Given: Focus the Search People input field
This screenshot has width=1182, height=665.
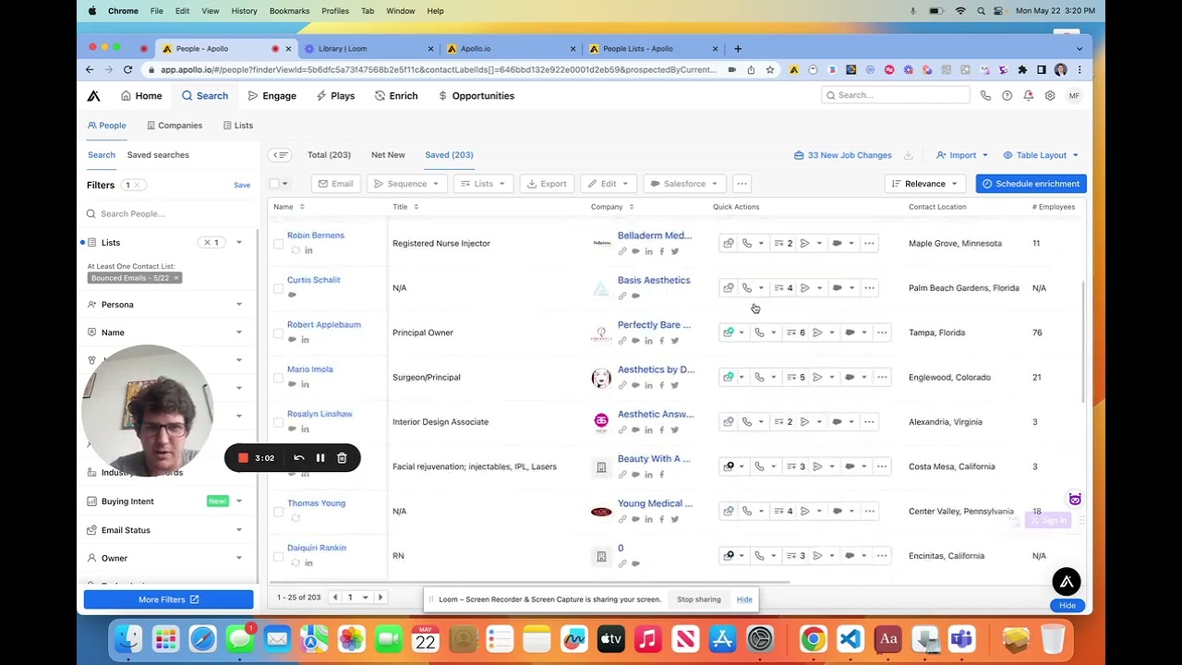Looking at the screenshot, I should tap(168, 214).
